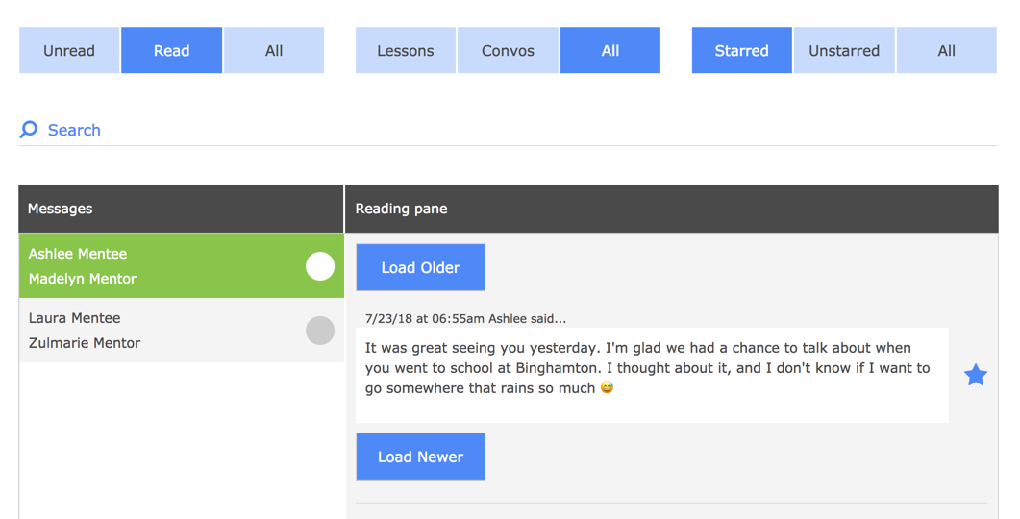This screenshot has height=519, width=1020.
Task: Open the Laura Mentee / Zulmarie Mentor conversation
Action: pos(144,331)
